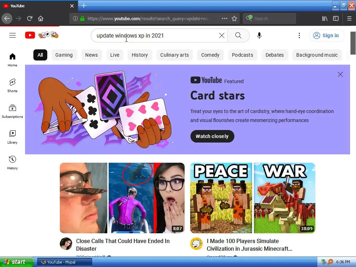
Task: Open the Close Calls video thumbnail
Action: coord(122,198)
